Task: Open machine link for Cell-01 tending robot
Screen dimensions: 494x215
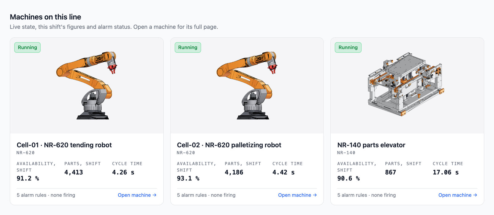Action: (x=137, y=195)
